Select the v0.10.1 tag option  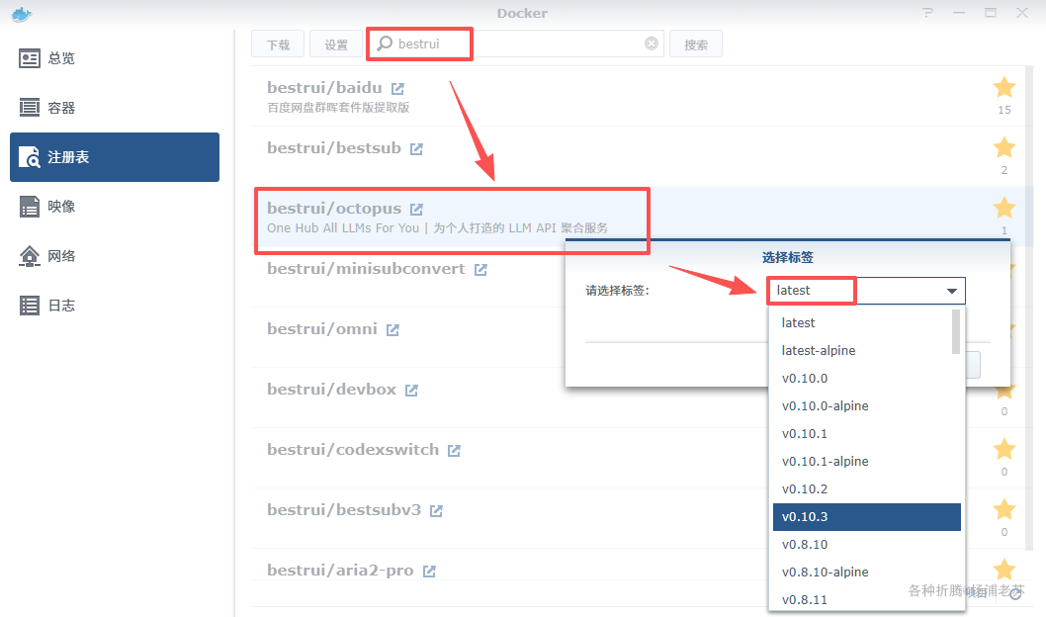tap(866, 433)
